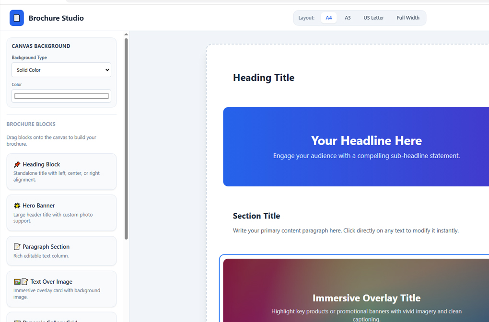Click the Your Headline Here banner text
Screen dimensions: 489x322
point(366,140)
